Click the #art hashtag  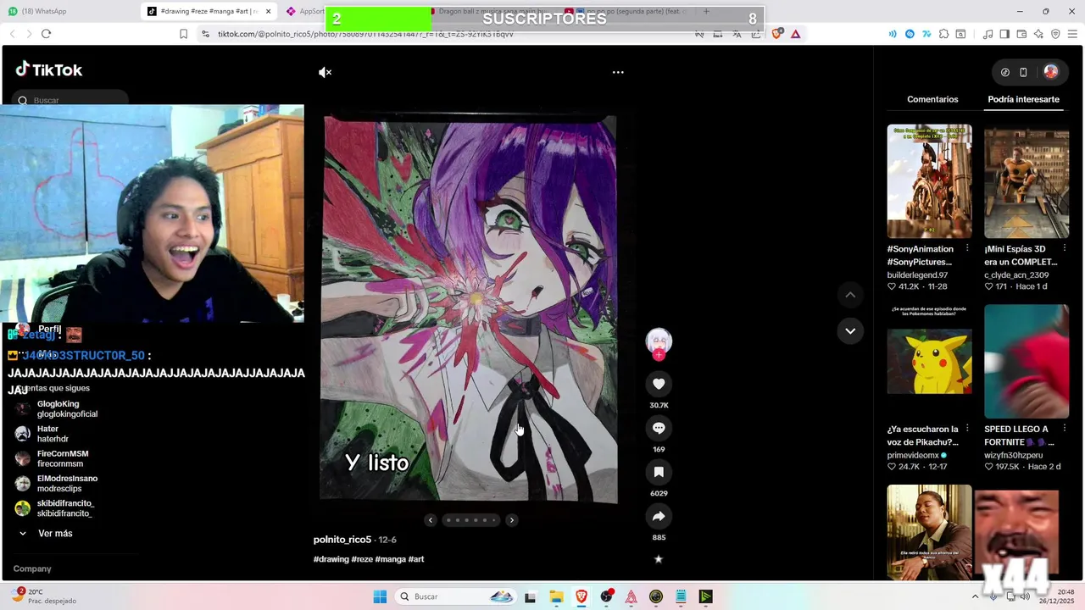[415, 559]
